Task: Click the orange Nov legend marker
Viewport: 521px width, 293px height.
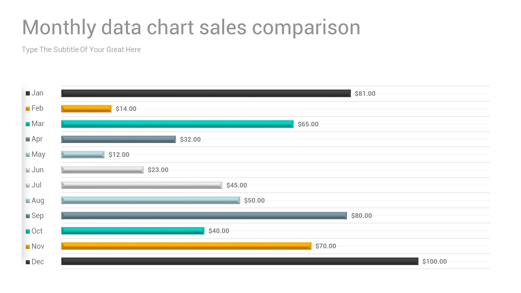Action: coord(28,247)
